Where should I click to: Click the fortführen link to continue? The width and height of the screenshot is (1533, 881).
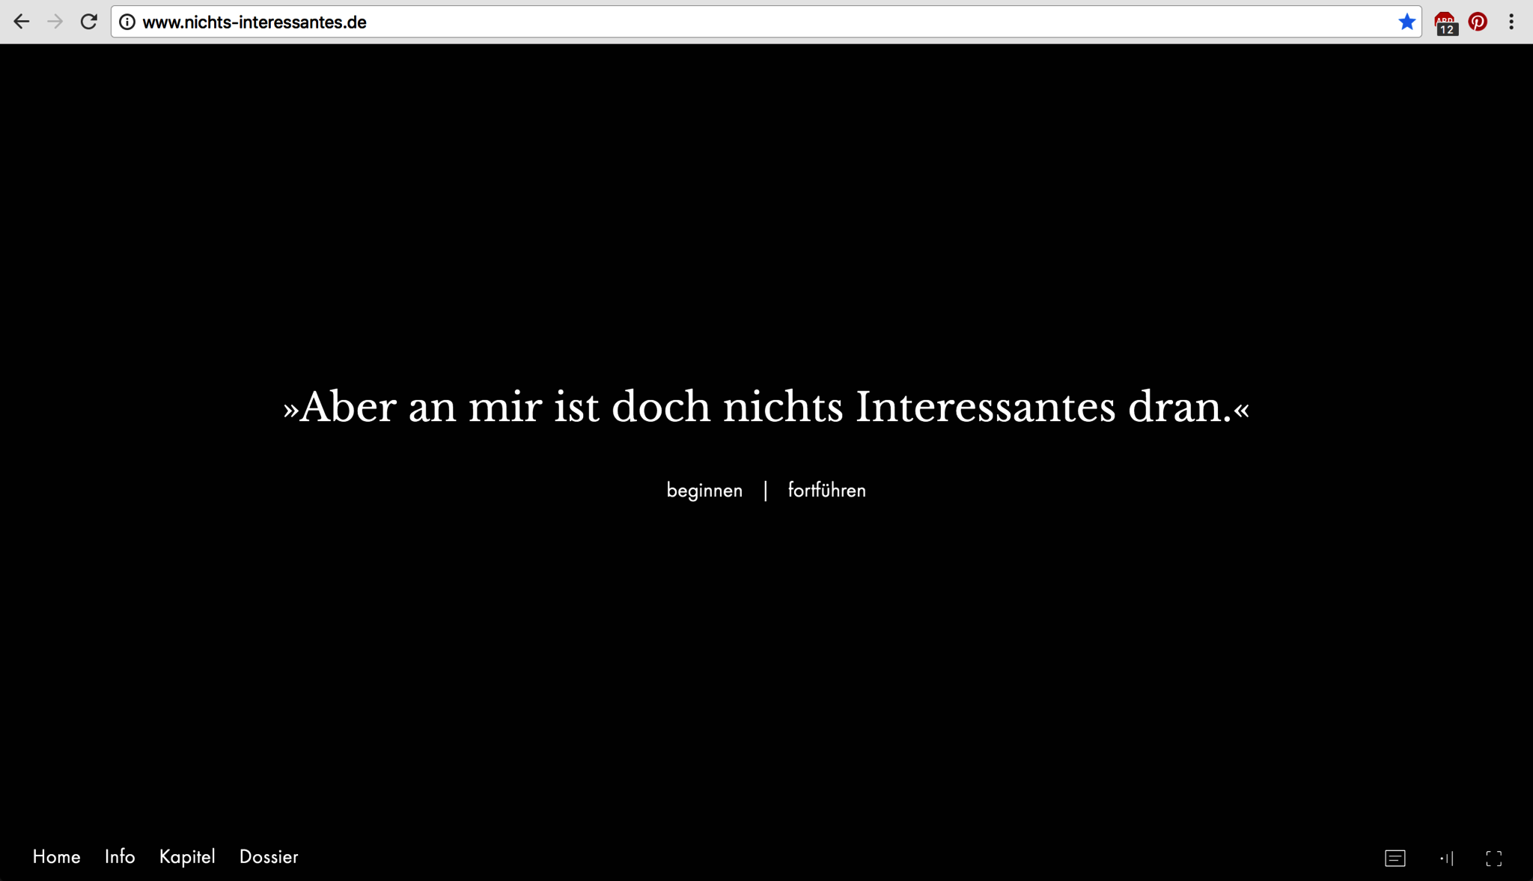(x=826, y=489)
